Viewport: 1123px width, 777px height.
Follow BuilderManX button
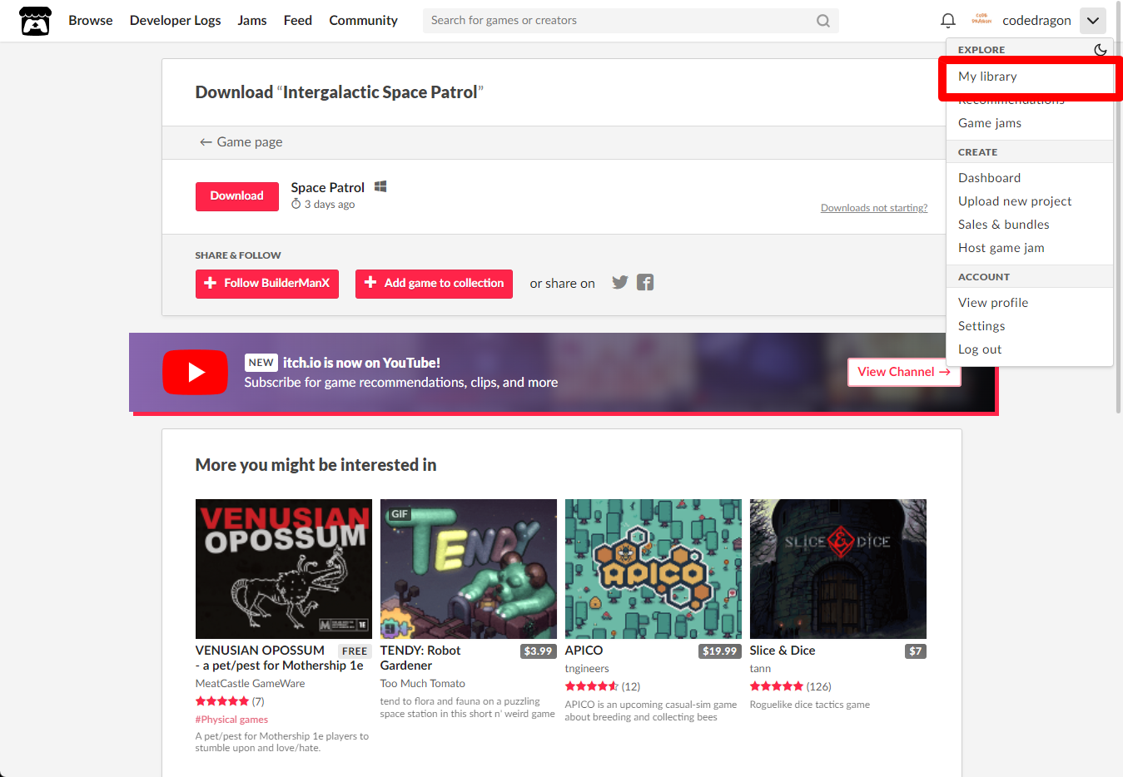[x=267, y=284]
